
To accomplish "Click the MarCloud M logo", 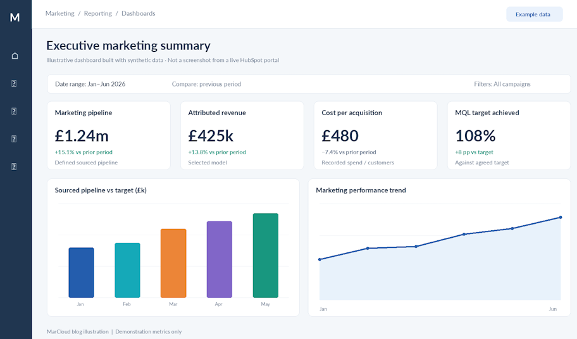I will pyautogui.click(x=15, y=17).
